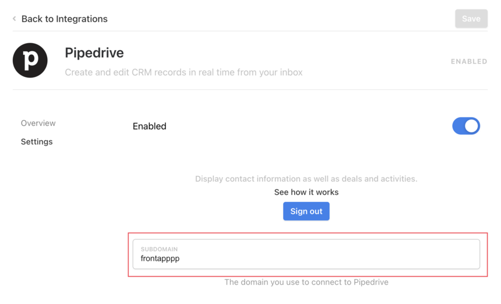Screen dimensions: 501x304
Task: Click the ENABLED status label
Action: click(469, 61)
